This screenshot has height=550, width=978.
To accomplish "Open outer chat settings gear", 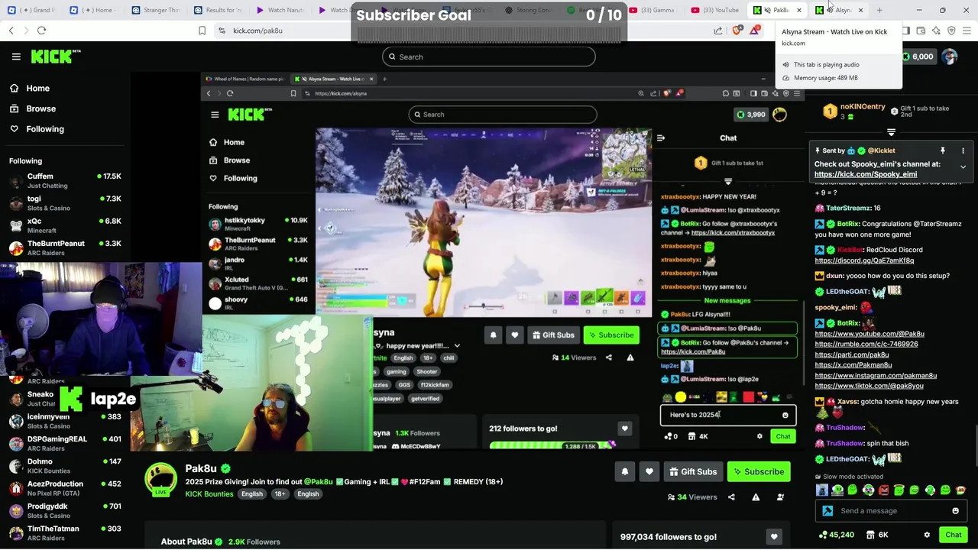I will pyautogui.click(x=927, y=535).
